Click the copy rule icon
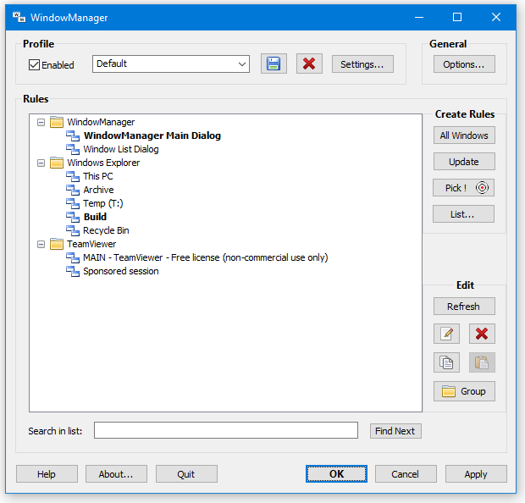 pyautogui.click(x=446, y=362)
